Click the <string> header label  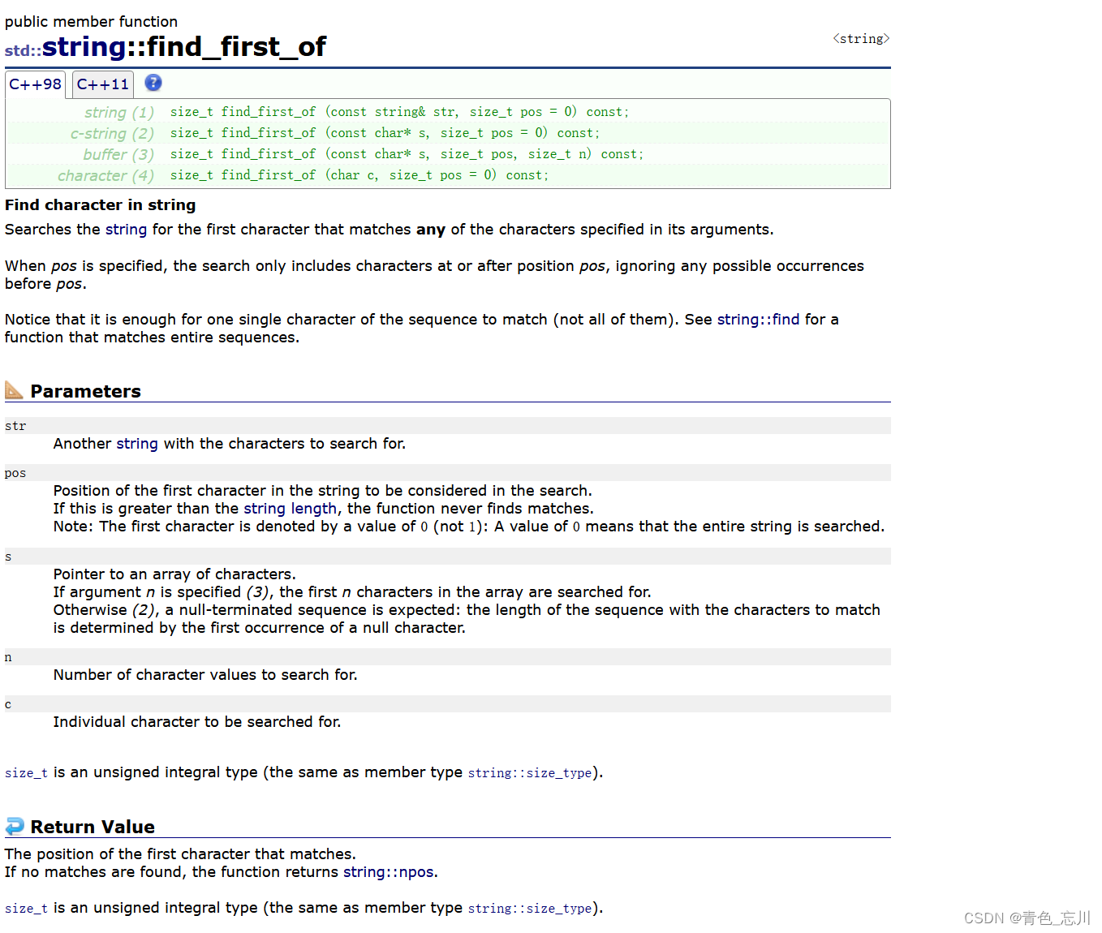coord(861,39)
